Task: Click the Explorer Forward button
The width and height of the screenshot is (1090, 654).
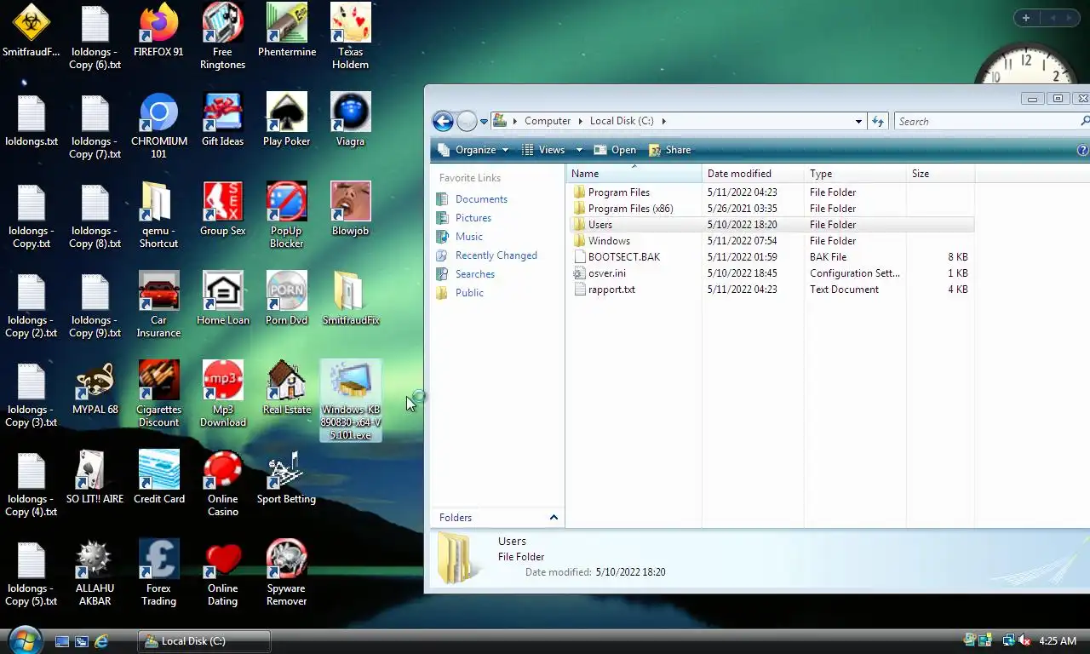Action: click(467, 121)
